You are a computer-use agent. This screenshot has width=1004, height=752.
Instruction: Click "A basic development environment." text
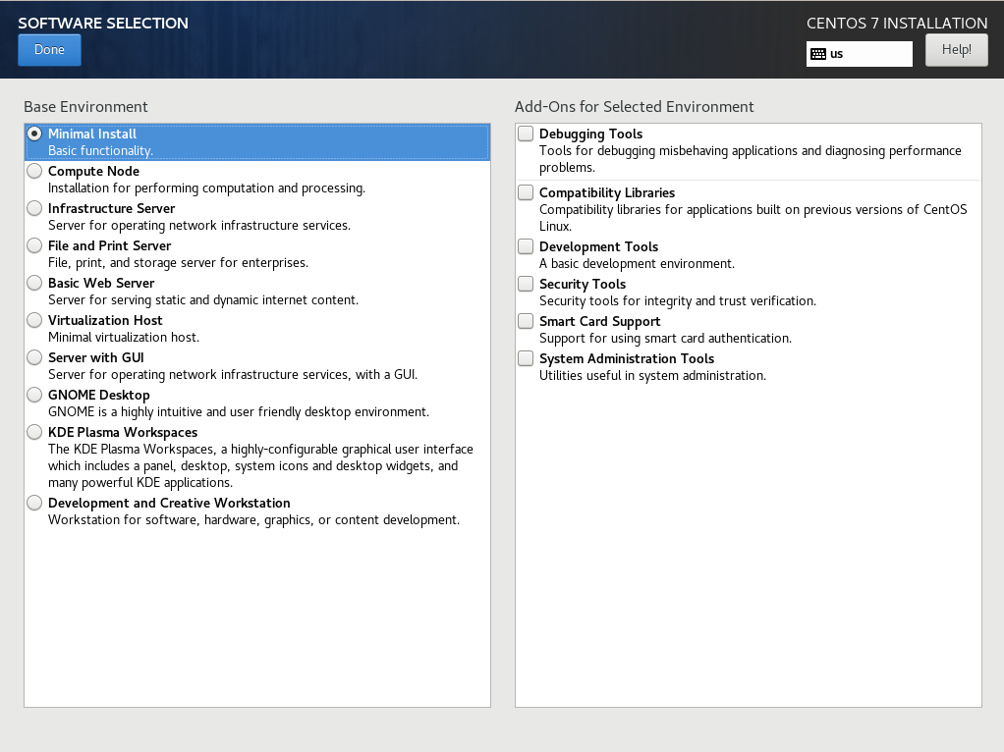[638, 264]
